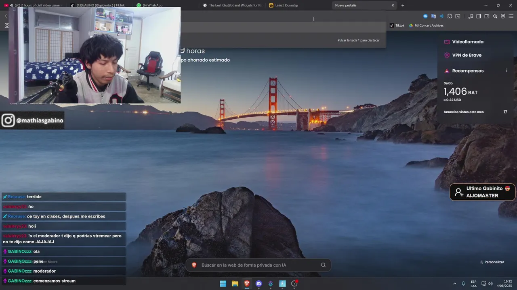Viewport: 517px width, 290px height.
Task: Open the Brave Shields extension icon in toolbar
Action: [x=503, y=16]
